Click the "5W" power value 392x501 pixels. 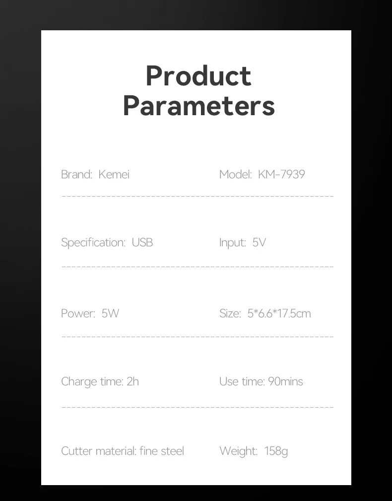pos(110,313)
